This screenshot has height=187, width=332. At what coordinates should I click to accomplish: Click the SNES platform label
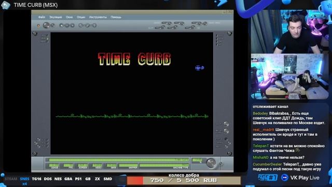tap(24, 179)
